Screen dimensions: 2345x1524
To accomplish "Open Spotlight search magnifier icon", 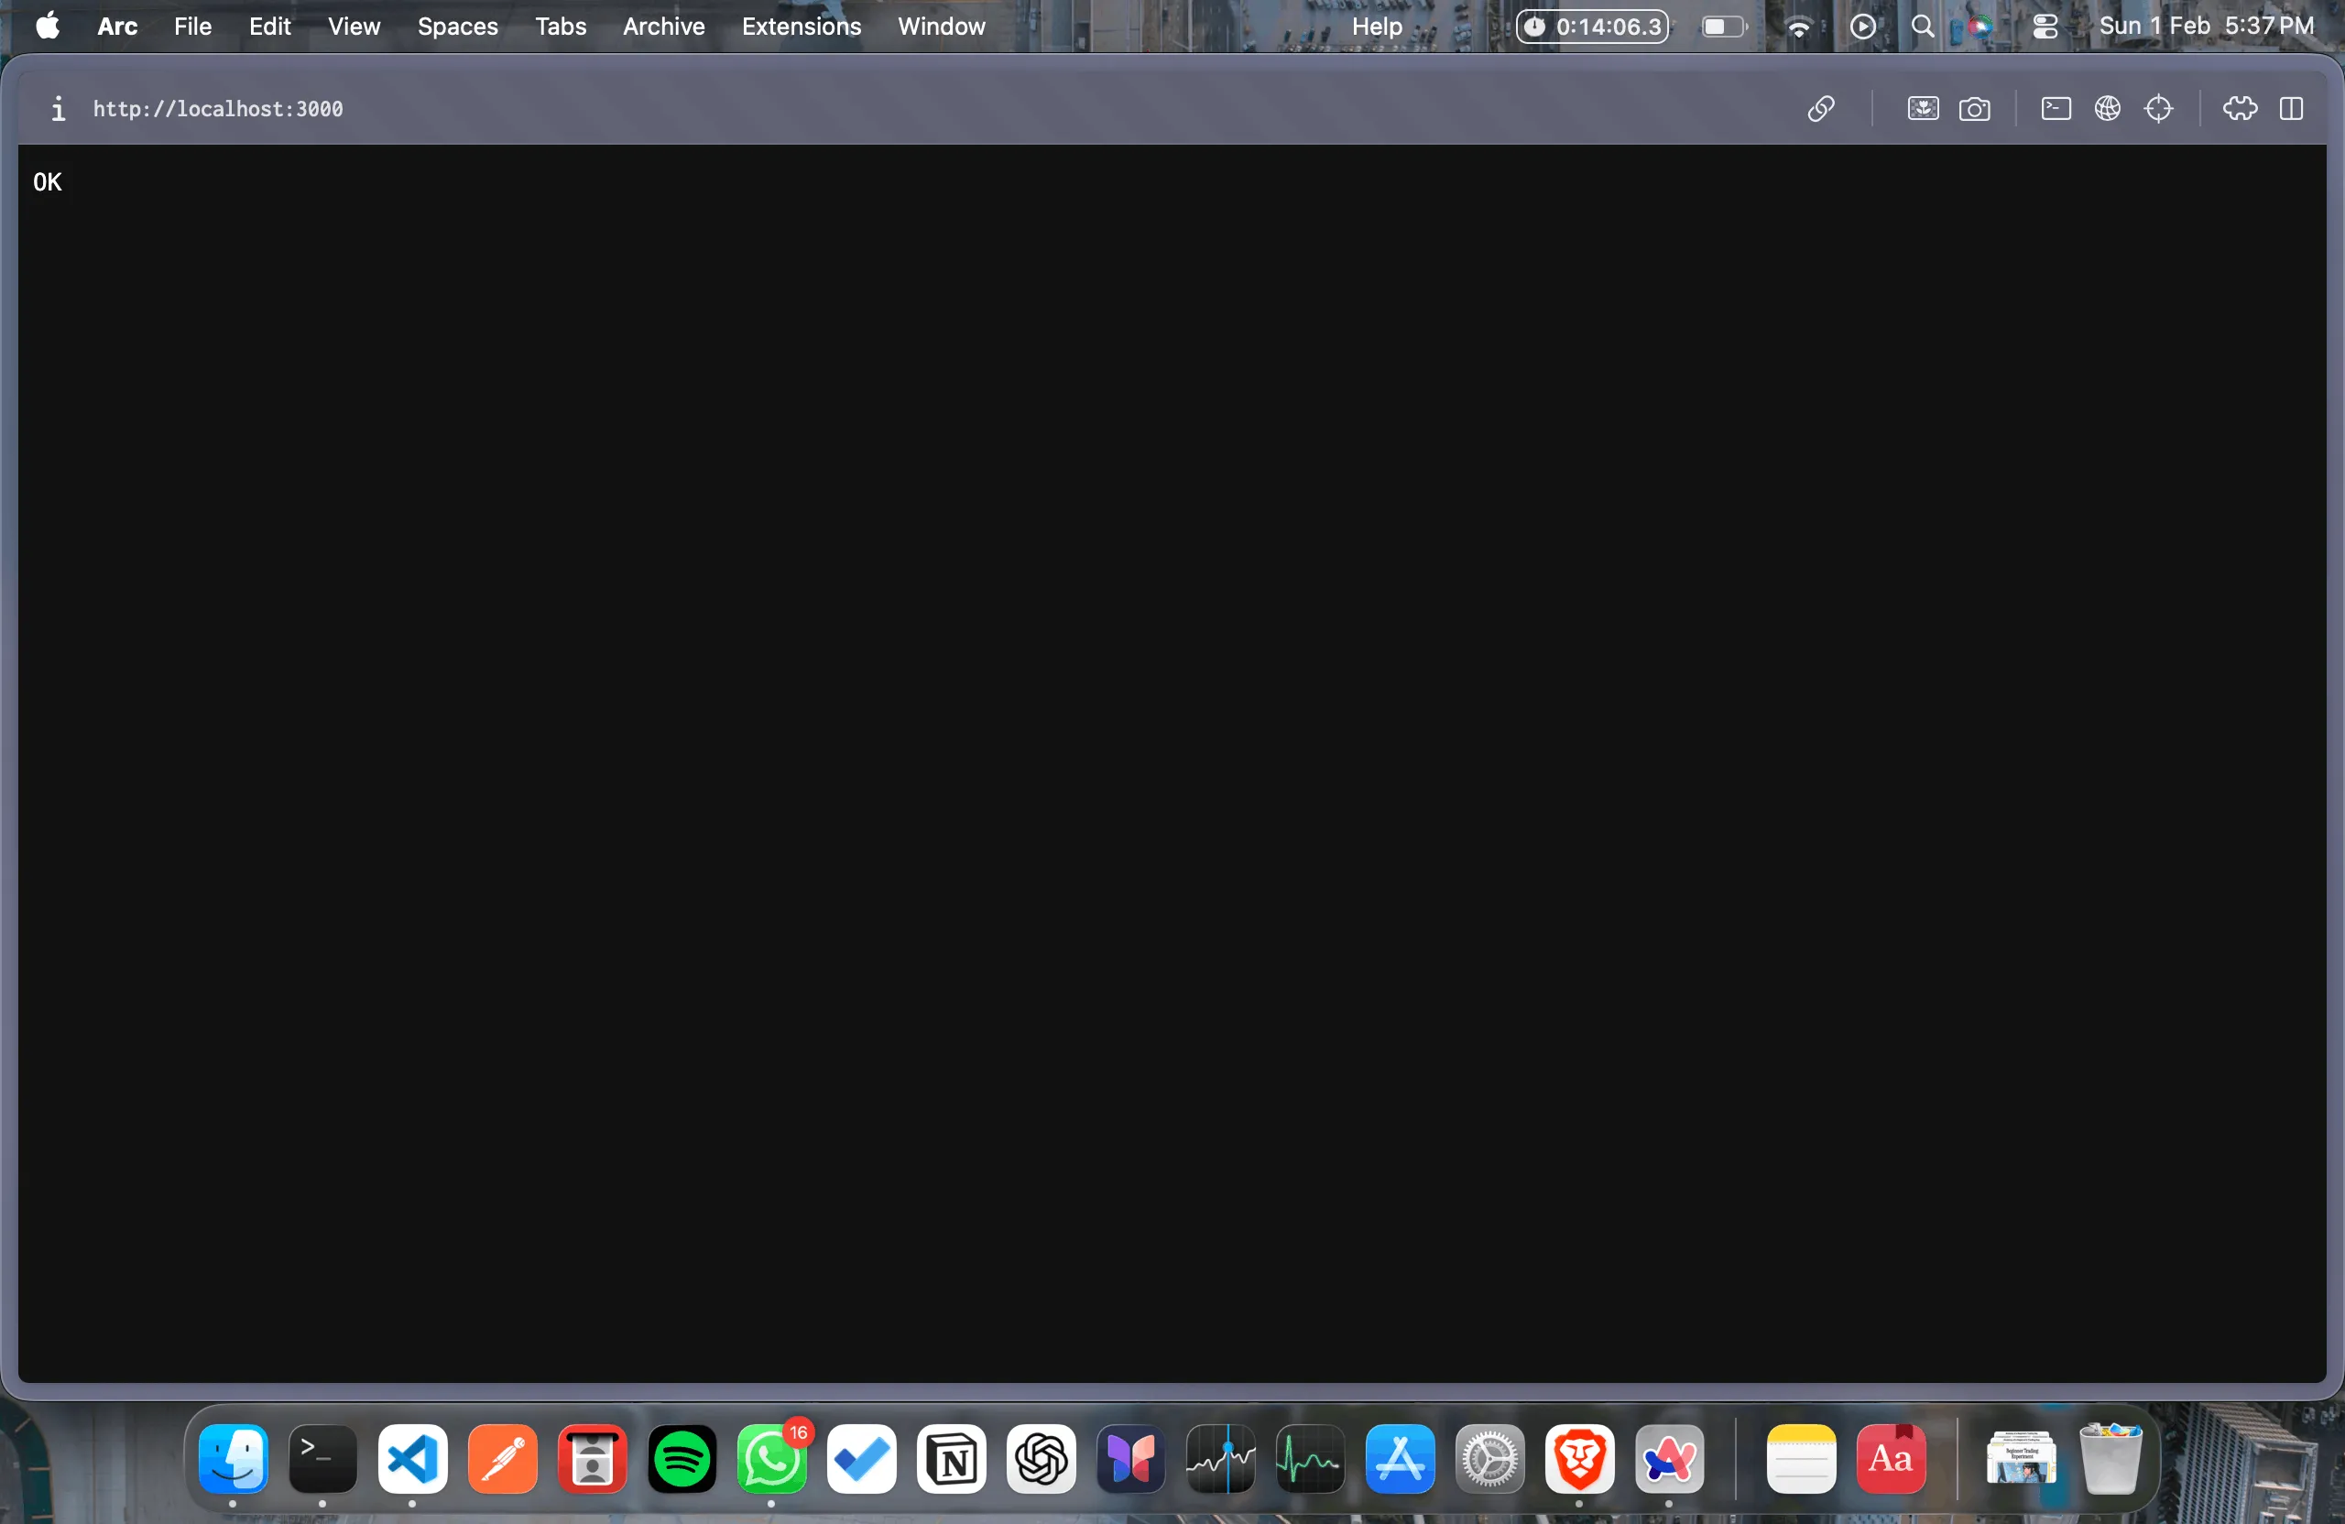I will point(1921,27).
